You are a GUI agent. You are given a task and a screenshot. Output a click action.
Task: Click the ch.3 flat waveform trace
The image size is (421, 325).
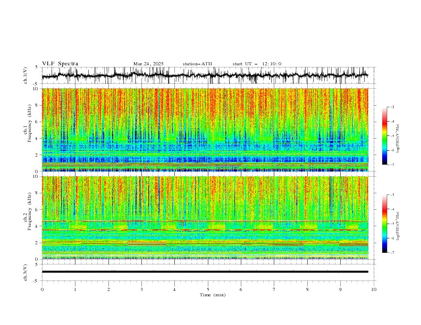point(205,272)
